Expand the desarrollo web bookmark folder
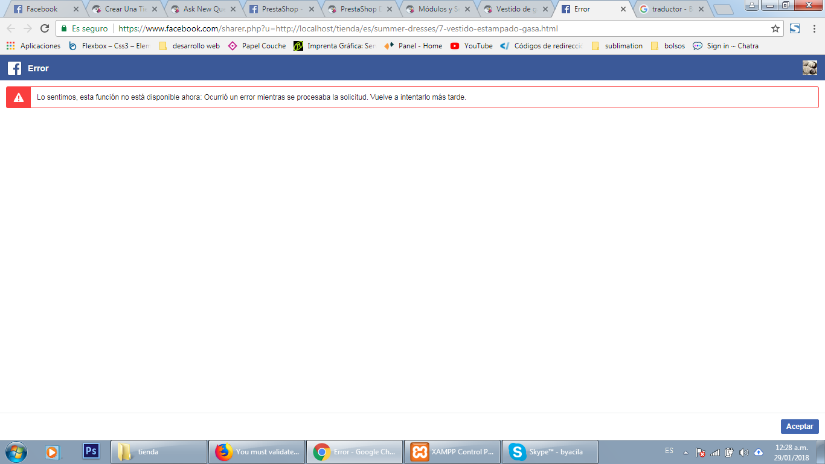The width and height of the screenshot is (825, 464). [x=189, y=46]
